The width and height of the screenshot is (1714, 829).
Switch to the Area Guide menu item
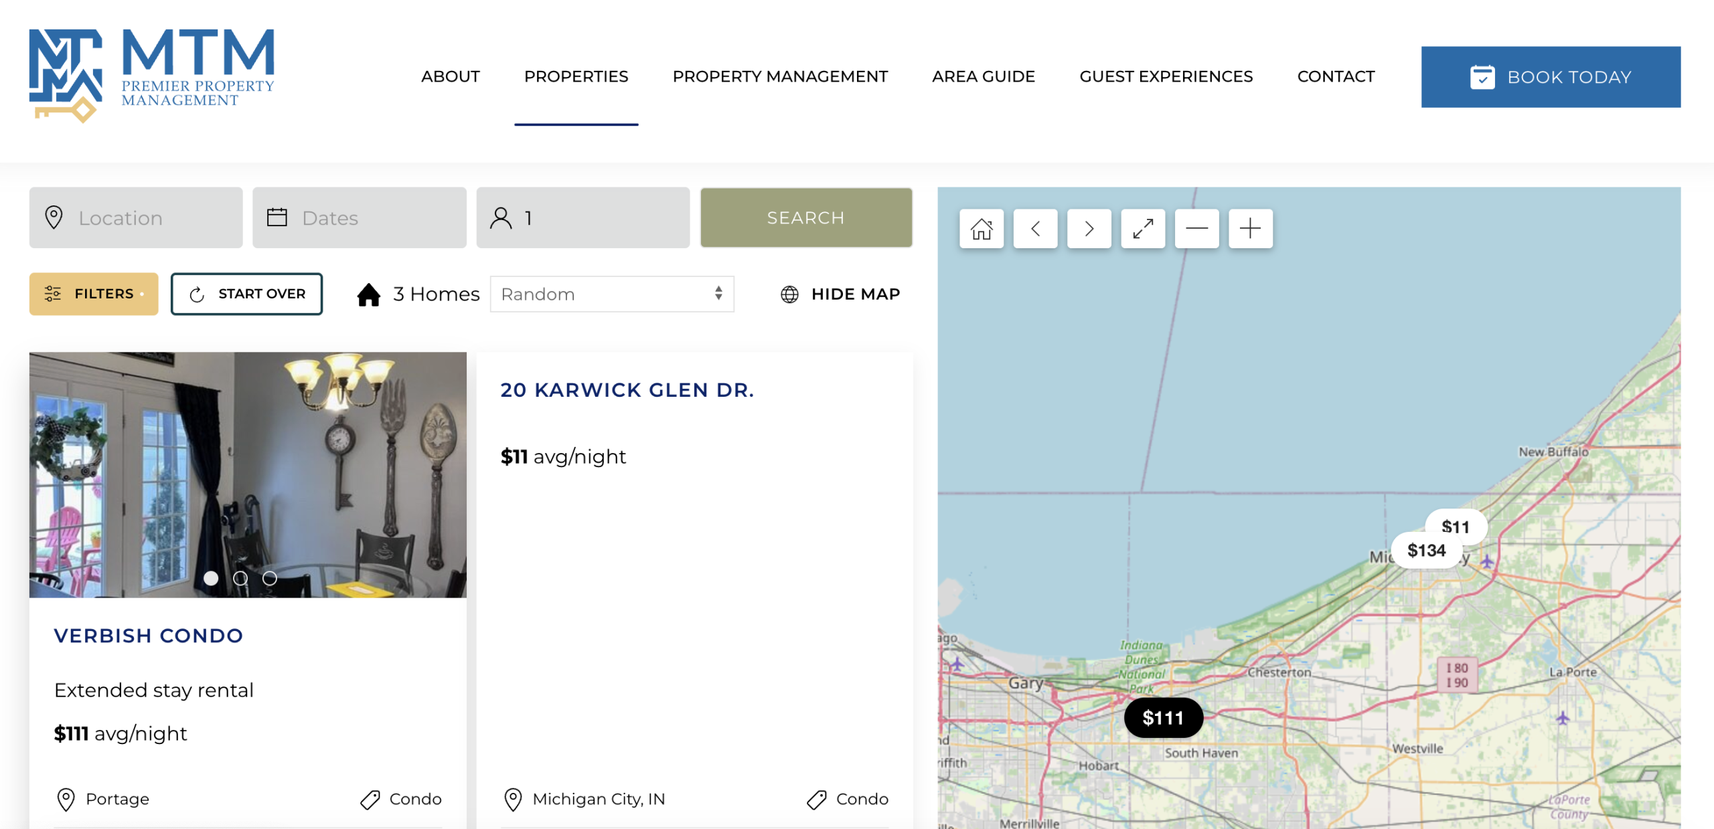click(x=983, y=76)
